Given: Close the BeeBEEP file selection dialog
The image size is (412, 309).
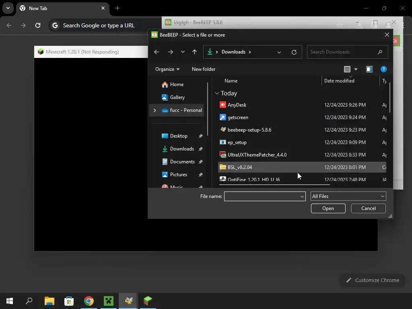Looking at the screenshot, I should point(387,35).
